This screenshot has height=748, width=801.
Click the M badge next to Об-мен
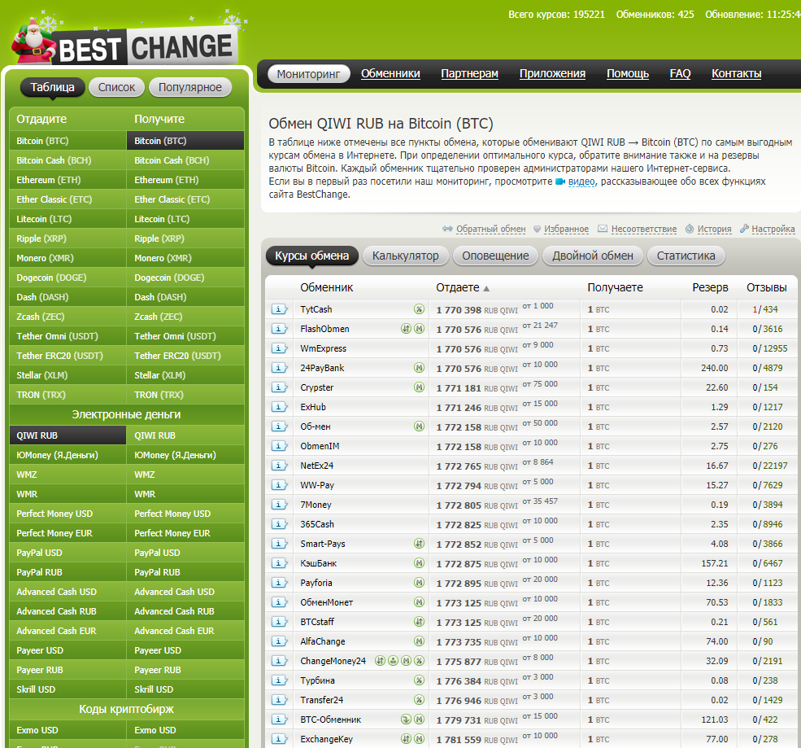[419, 426]
